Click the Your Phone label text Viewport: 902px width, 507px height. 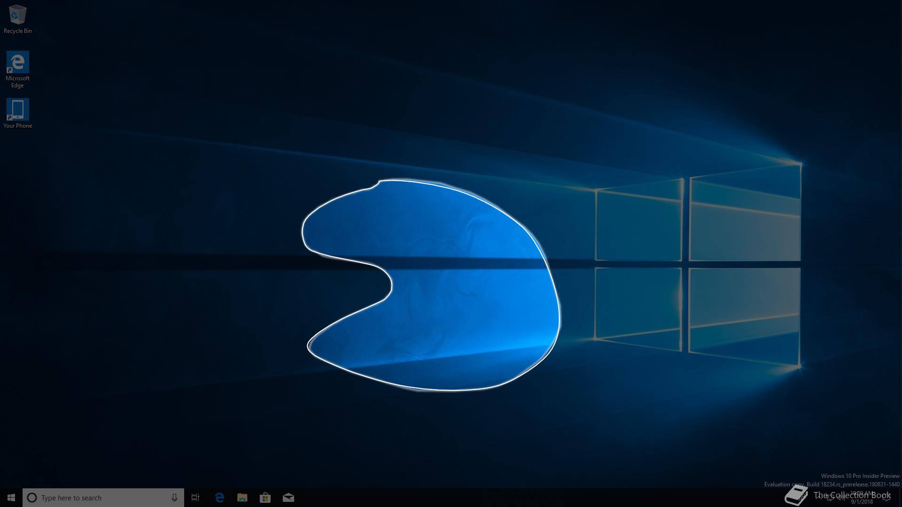pyautogui.click(x=18, y=126)
